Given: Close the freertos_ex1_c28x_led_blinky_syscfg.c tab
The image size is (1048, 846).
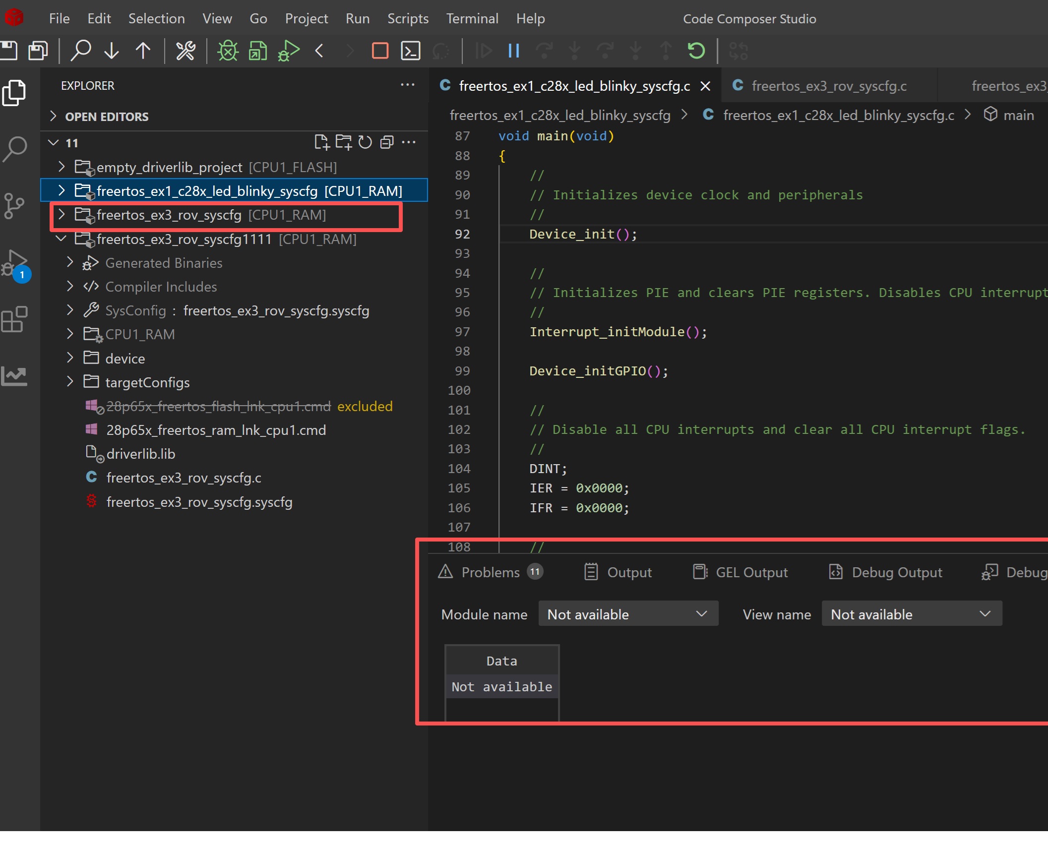Looking at the screenshot, I should coord(705,86).
